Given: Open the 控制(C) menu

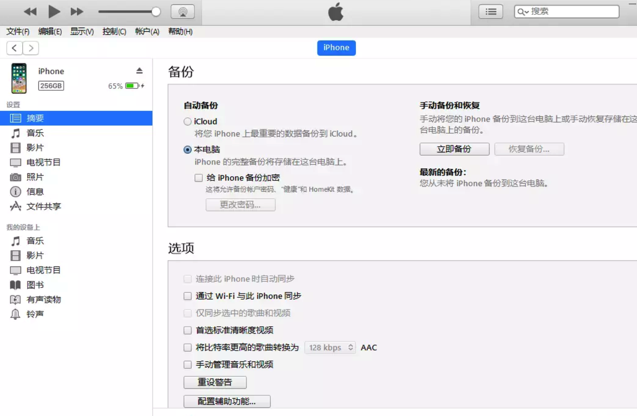Looking at the screenshot, I should [114, 32].
